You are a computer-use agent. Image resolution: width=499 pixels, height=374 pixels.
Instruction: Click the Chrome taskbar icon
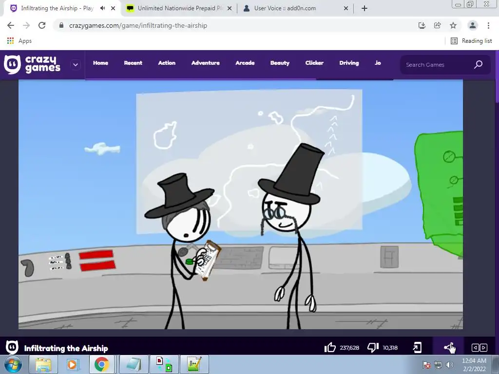click(101, 364)
